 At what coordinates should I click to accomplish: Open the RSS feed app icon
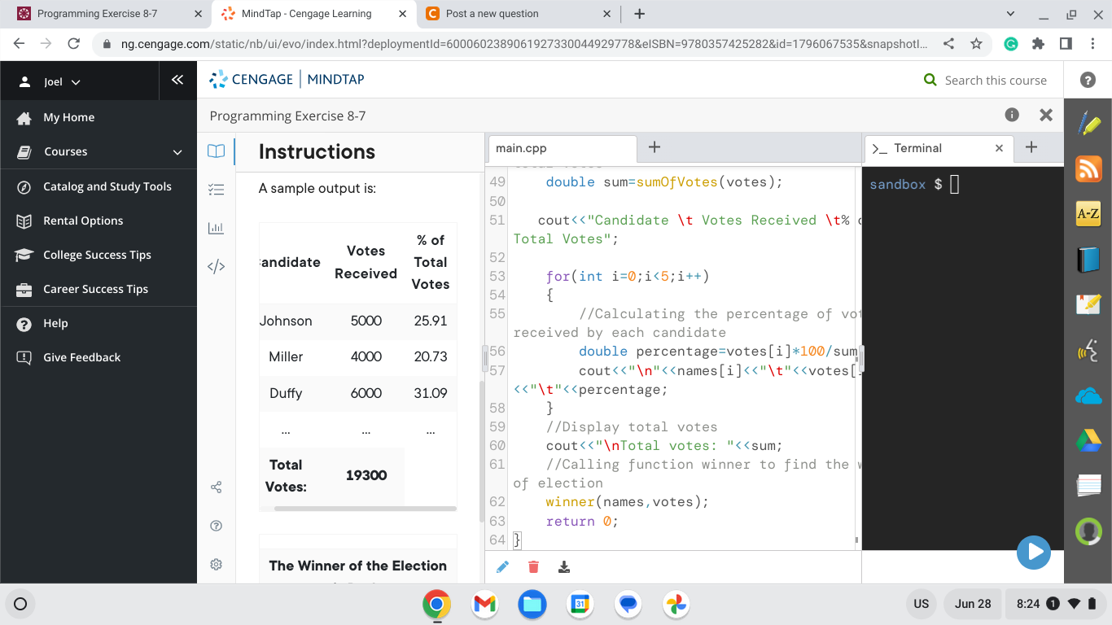coord(1088,168)
